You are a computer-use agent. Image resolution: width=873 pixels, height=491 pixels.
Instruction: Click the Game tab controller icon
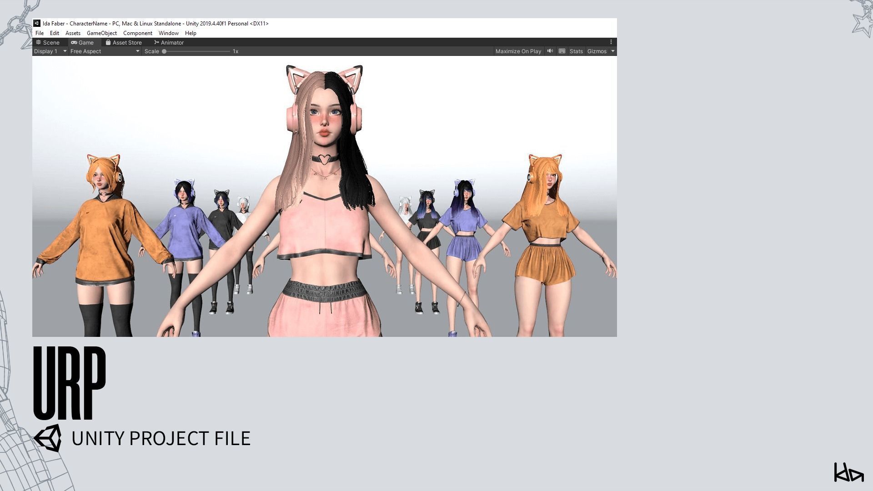[74, 42]
